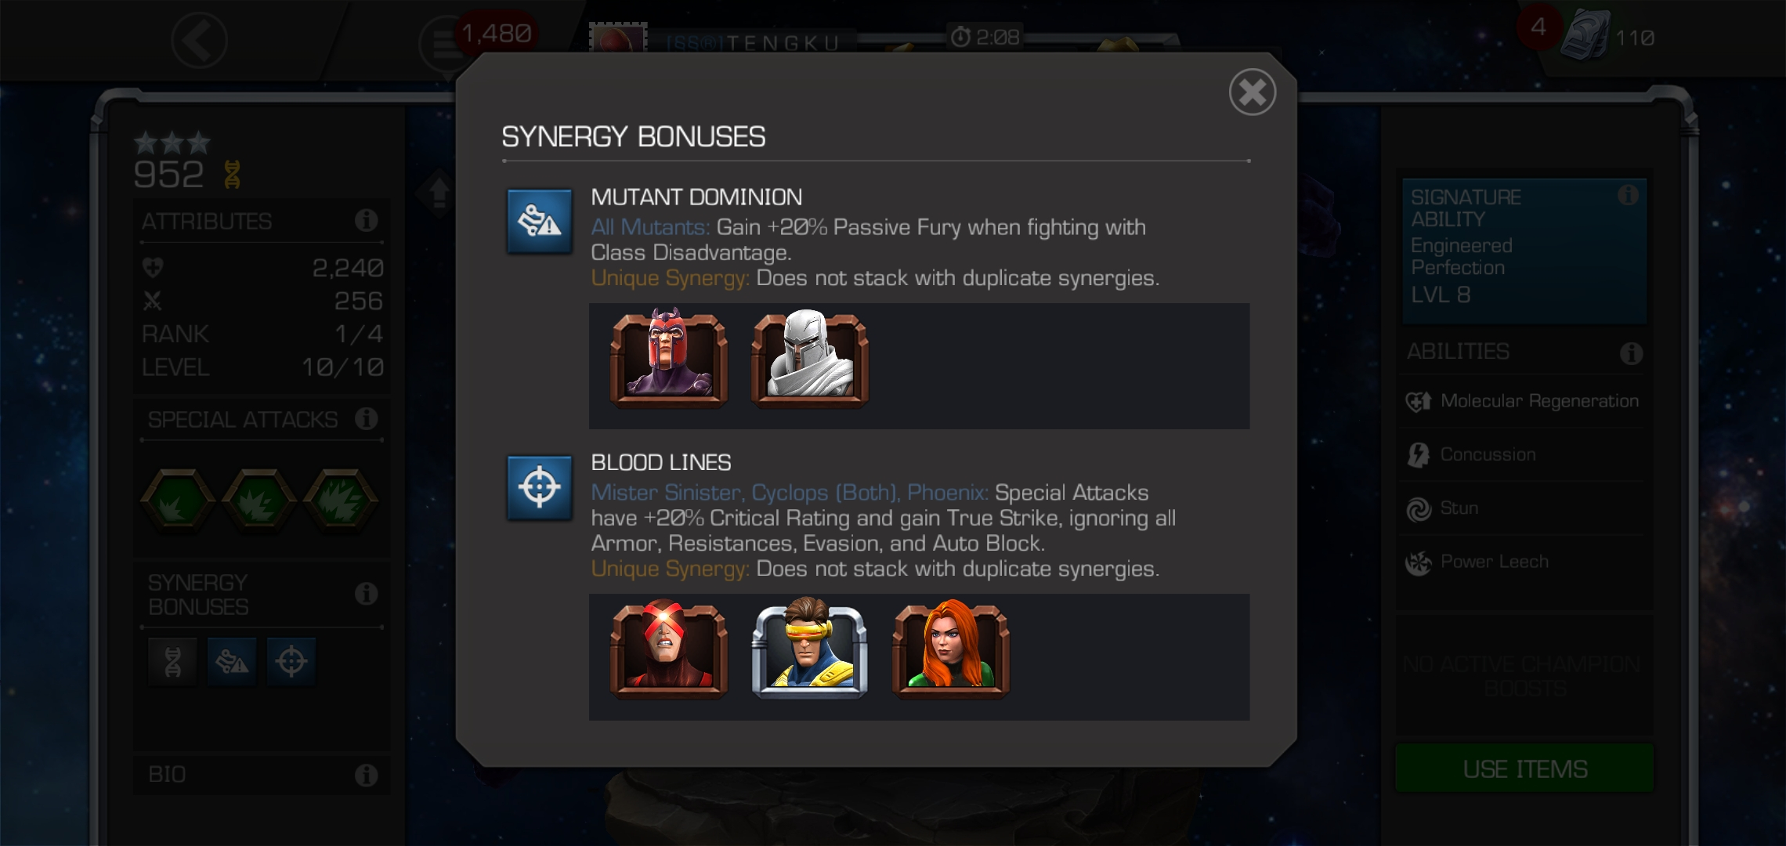Viewport: 1786px width, 846px height.
Task: Select the red-visor Cyclops portrait
Action: (668, 648)
